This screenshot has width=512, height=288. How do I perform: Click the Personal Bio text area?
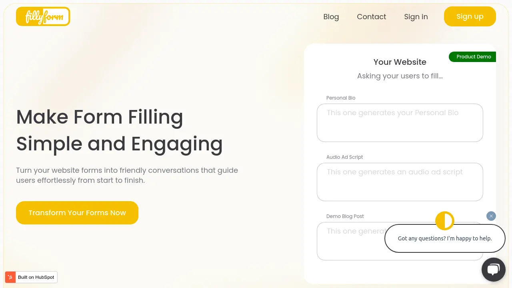[x=400, y=122]
